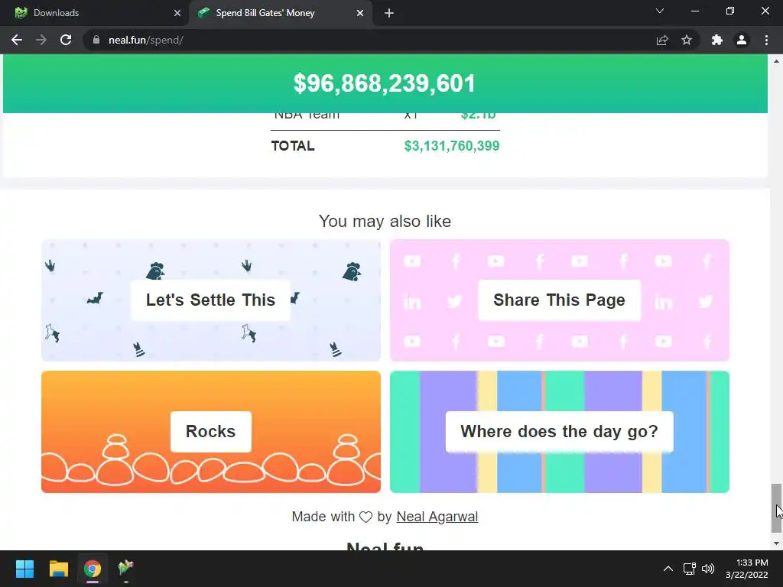783x587 pixels.
Task: Open a new browser tab
Action: 389,13
